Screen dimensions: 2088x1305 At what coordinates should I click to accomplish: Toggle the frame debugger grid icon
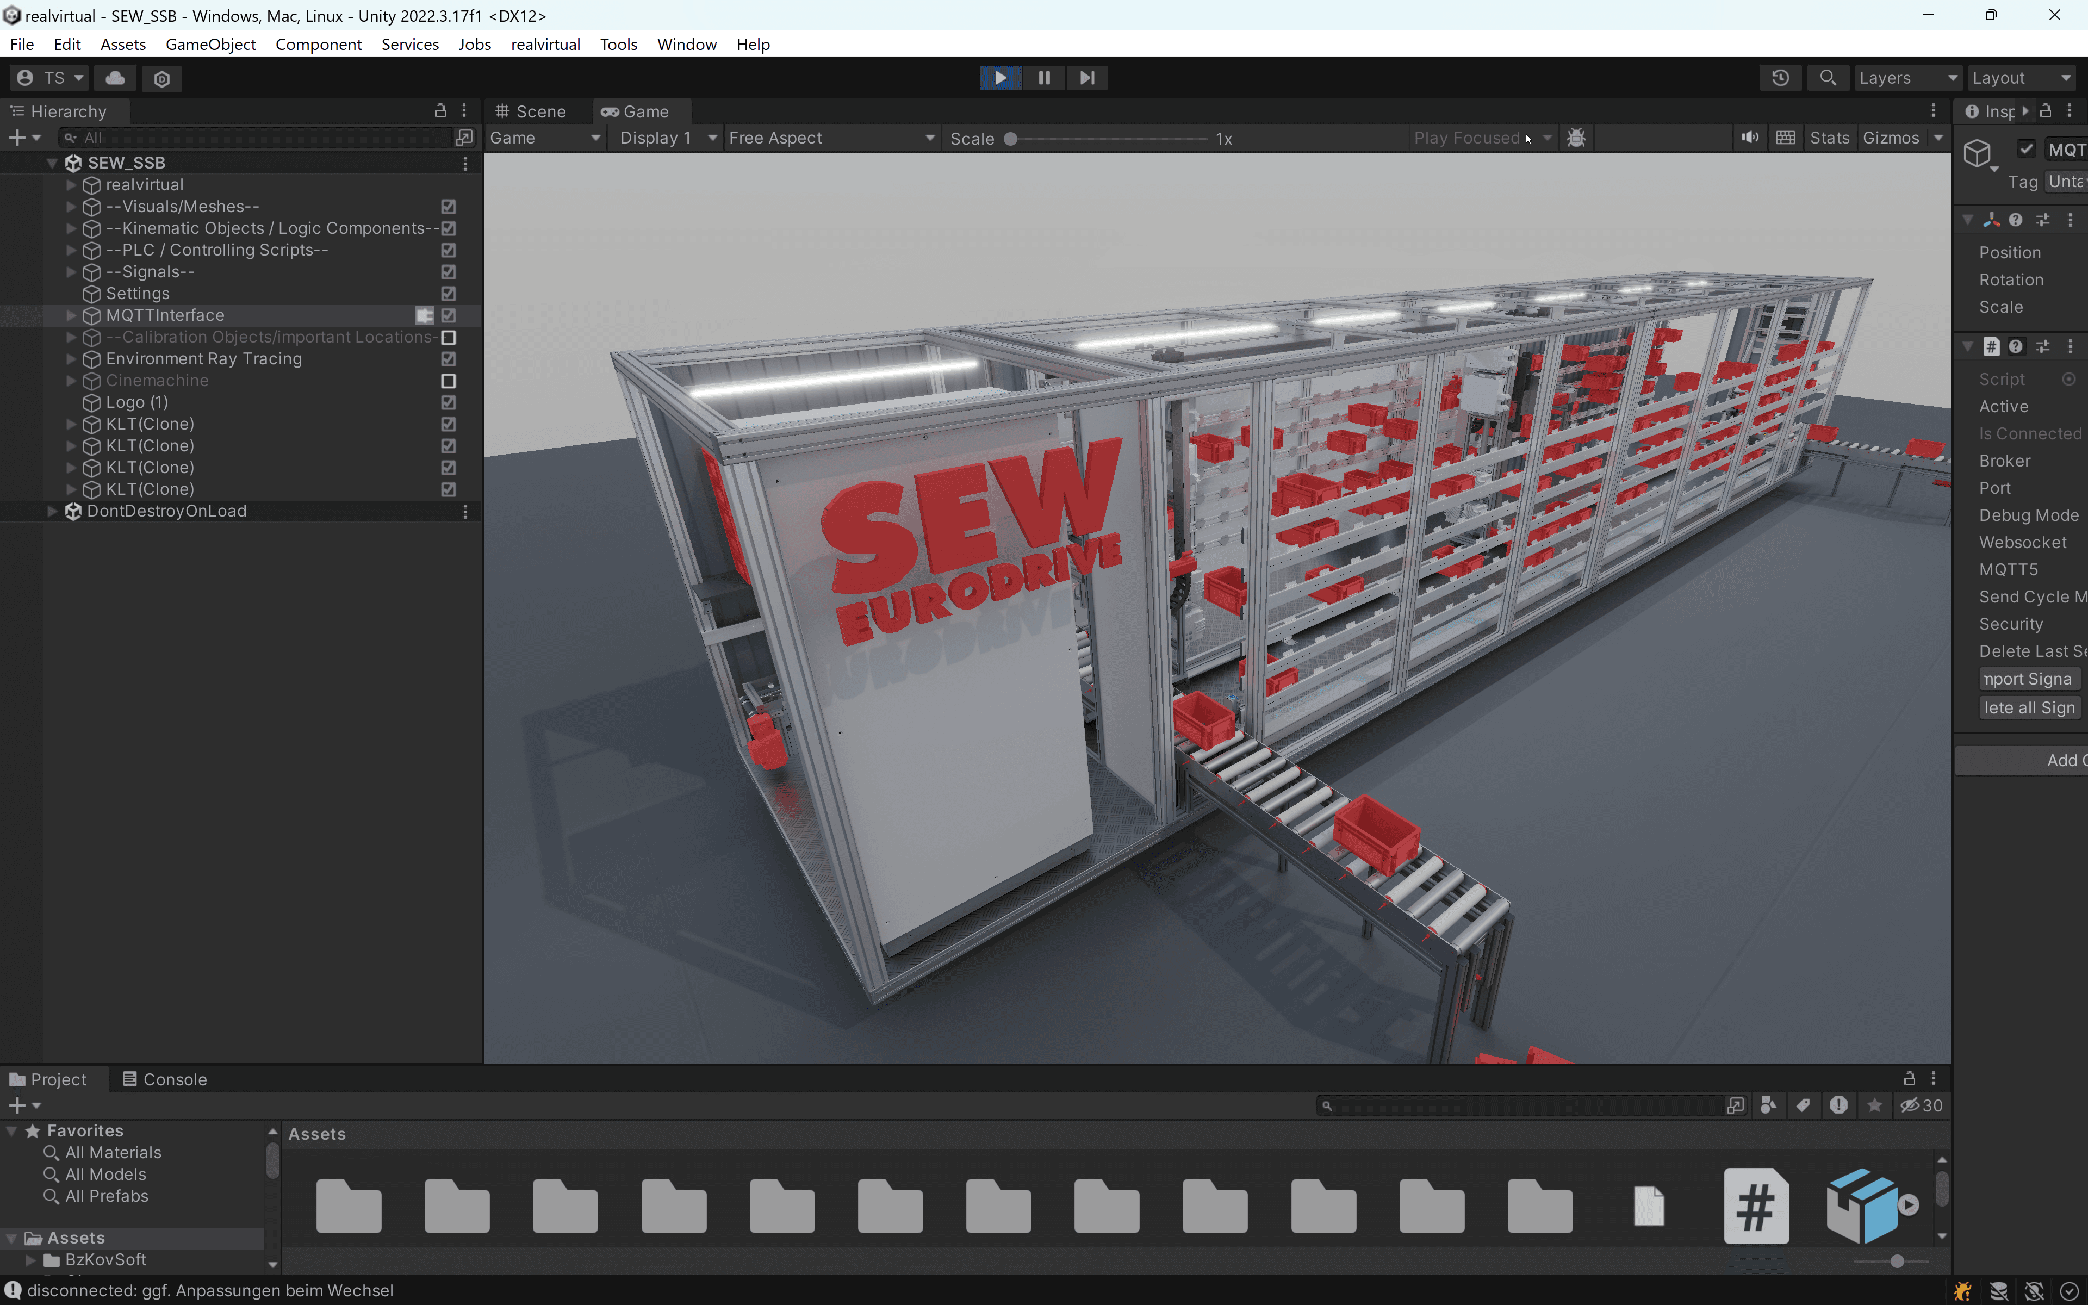pyautogui.click(x=1786, y=138)
